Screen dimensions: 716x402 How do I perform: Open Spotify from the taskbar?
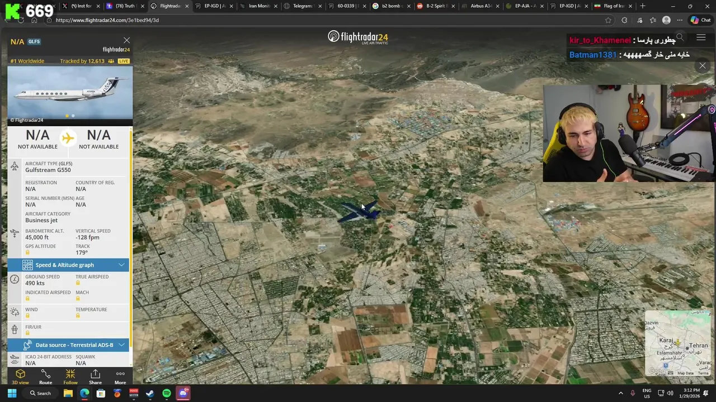tap(167, 393)
